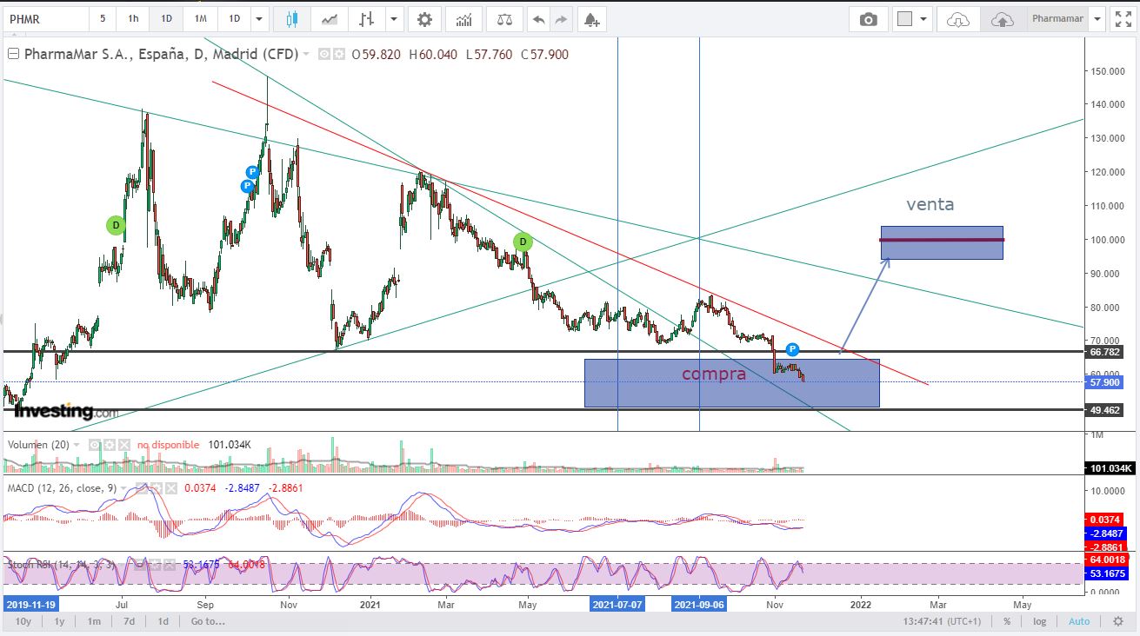The image size is (1140, 636).
Task: Select the candlestick chart style
Action: [x=291, y=18]
